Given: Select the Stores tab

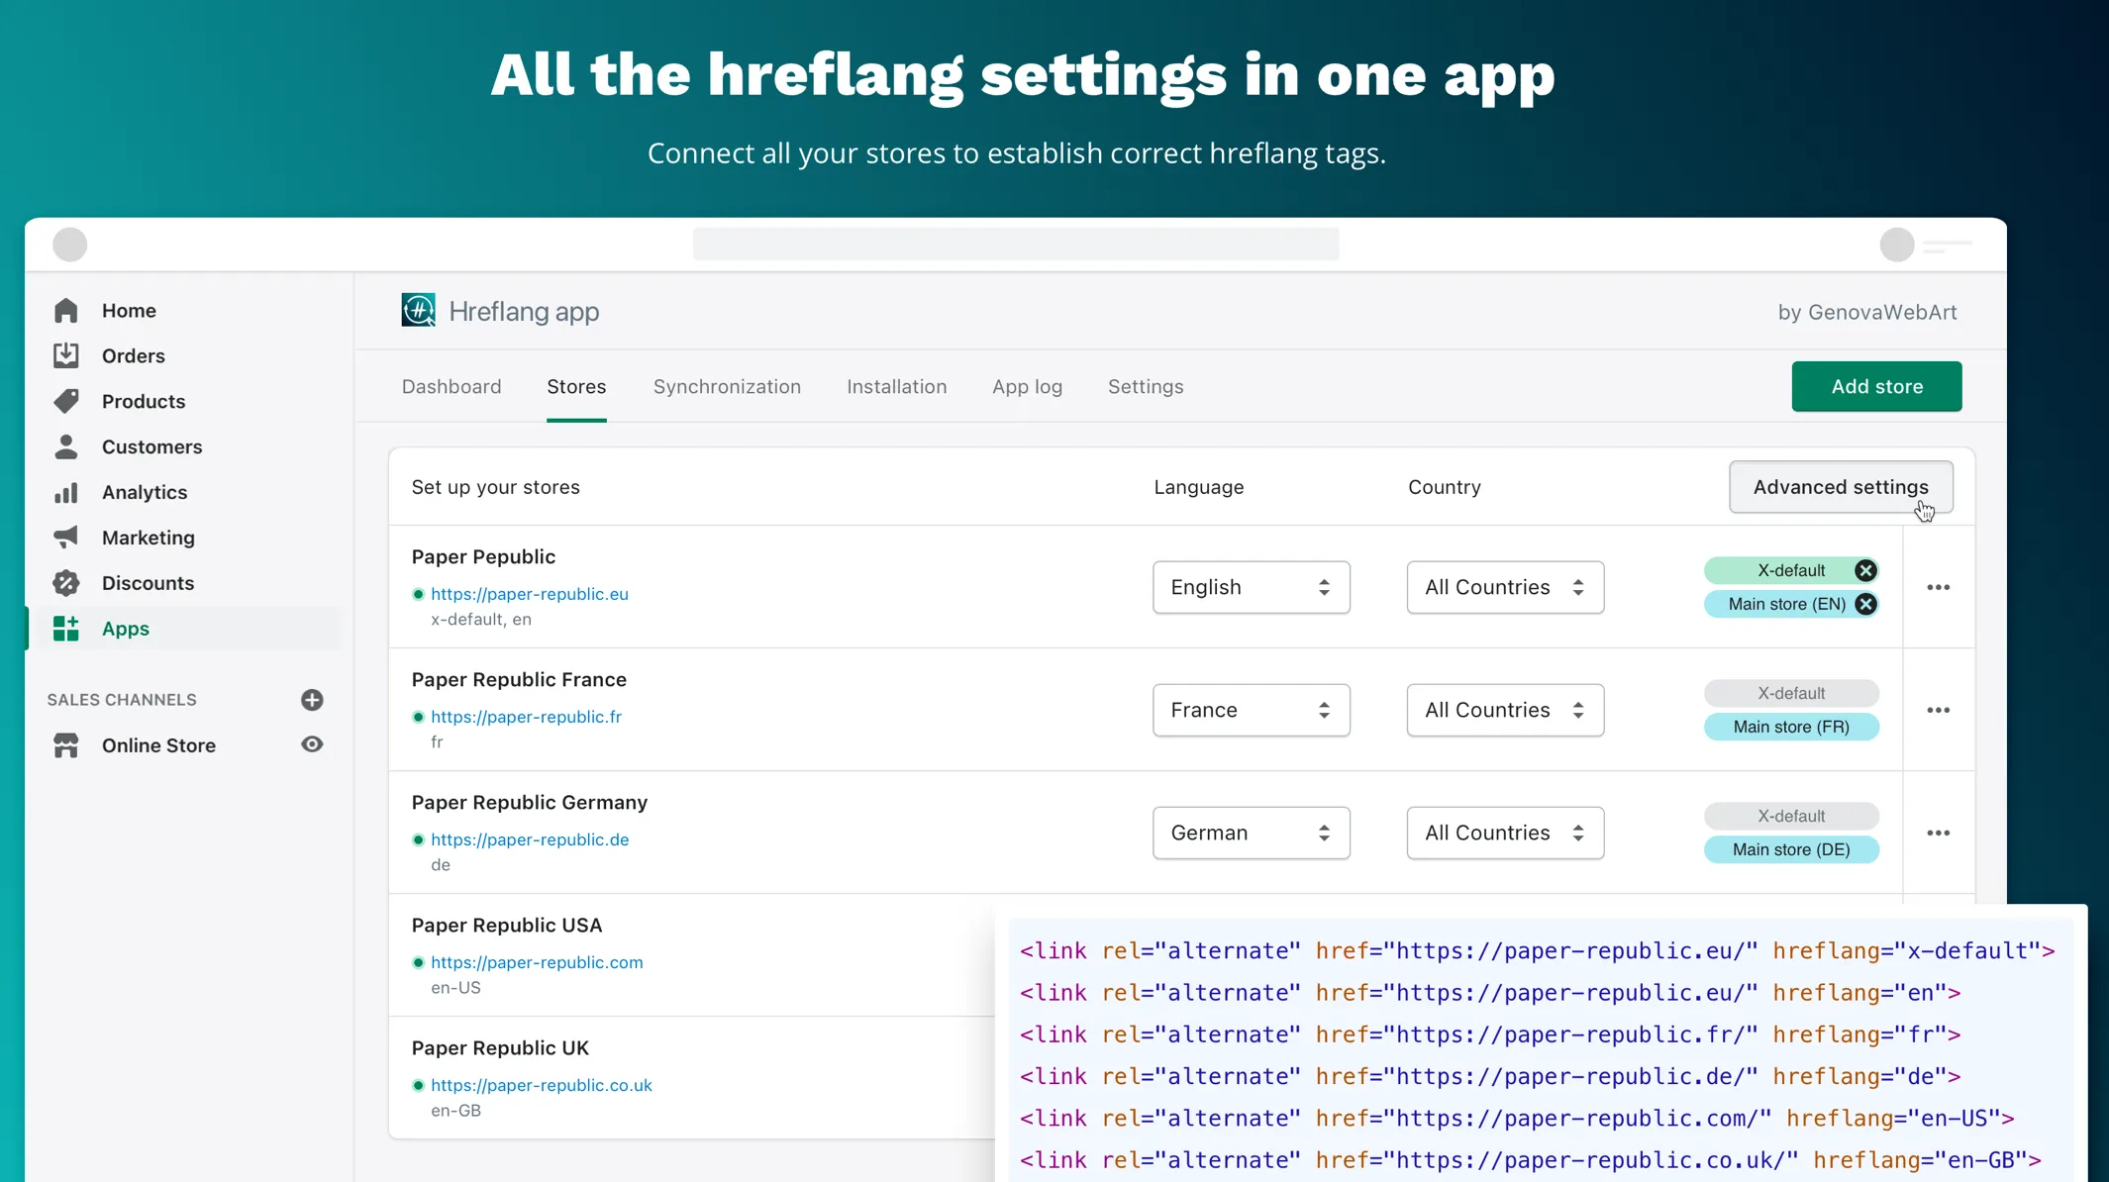Looking at the screenshot, I should [x=576, y=386].
